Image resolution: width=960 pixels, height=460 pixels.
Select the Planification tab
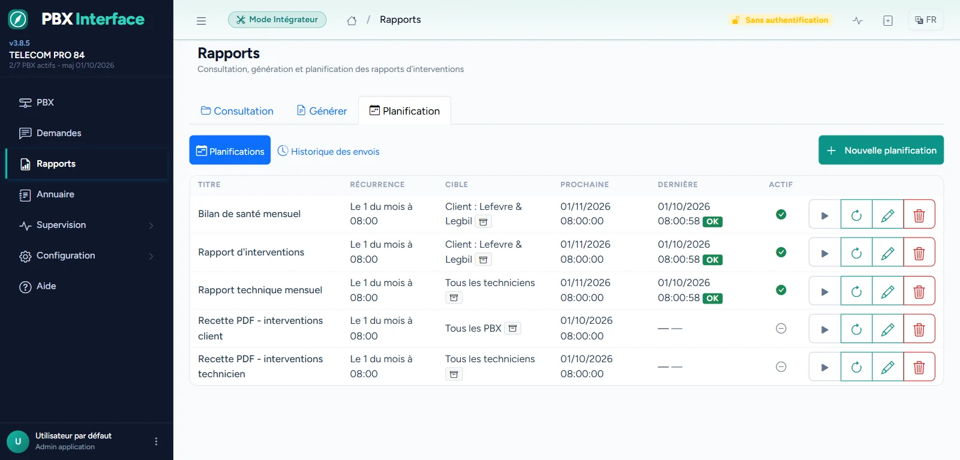405,111
